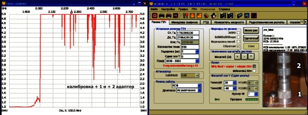Click the Прогресс green progress bar

(x=252, y=100)
